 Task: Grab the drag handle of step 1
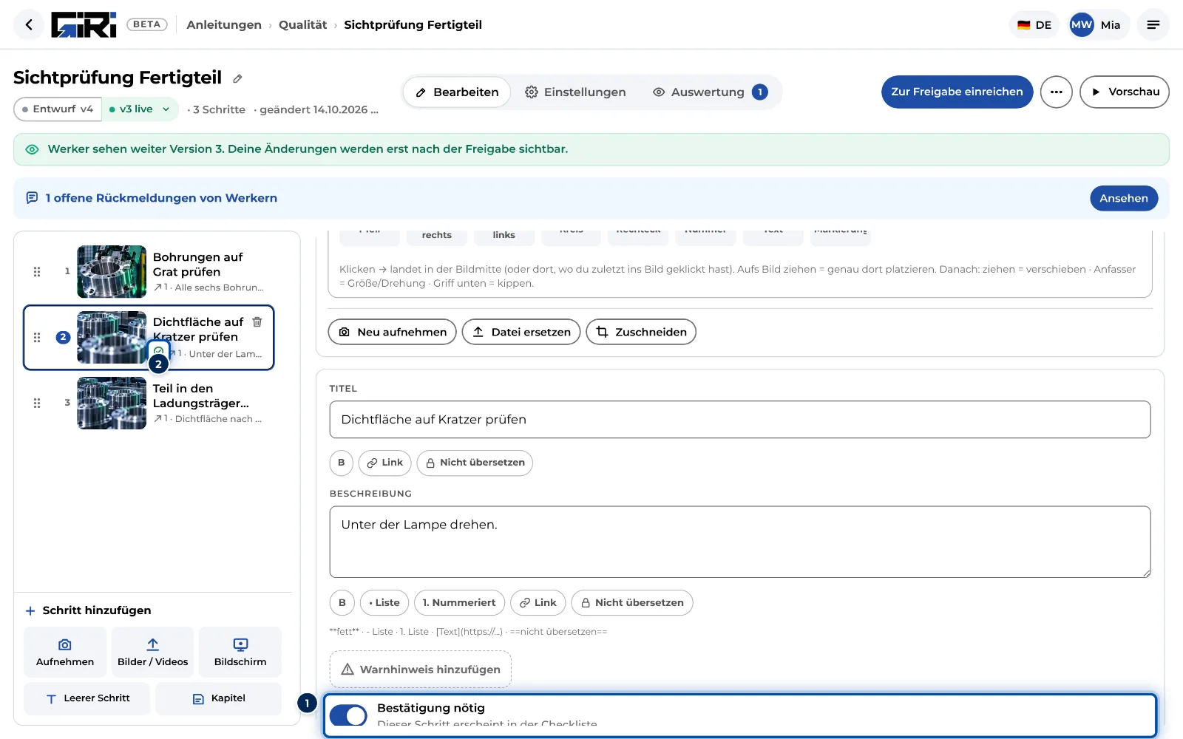[x=37, y=271]
